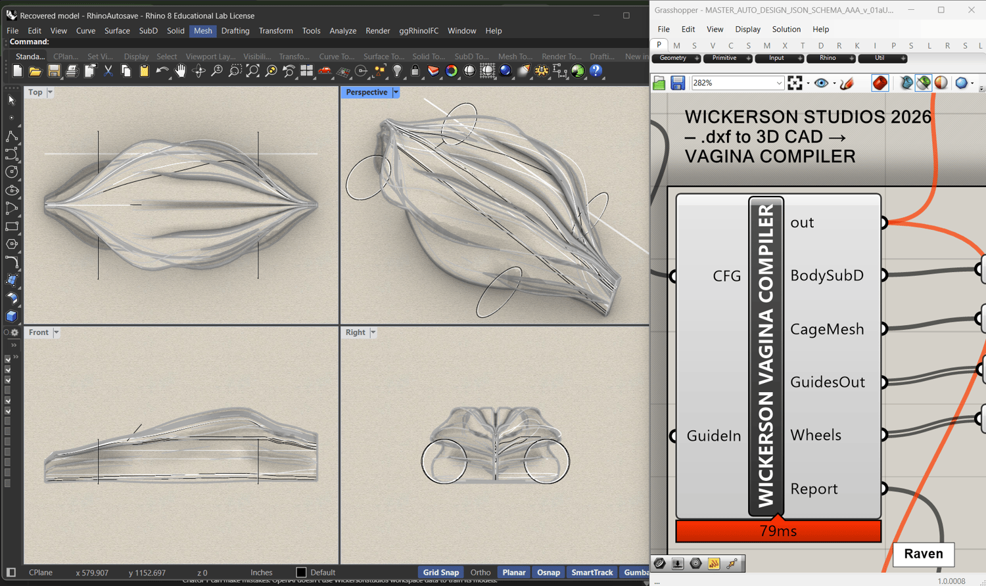Open the Solution menu in Grasshopper
The image size is (986, 586).
pyautogui.click(x=786, y=30)
